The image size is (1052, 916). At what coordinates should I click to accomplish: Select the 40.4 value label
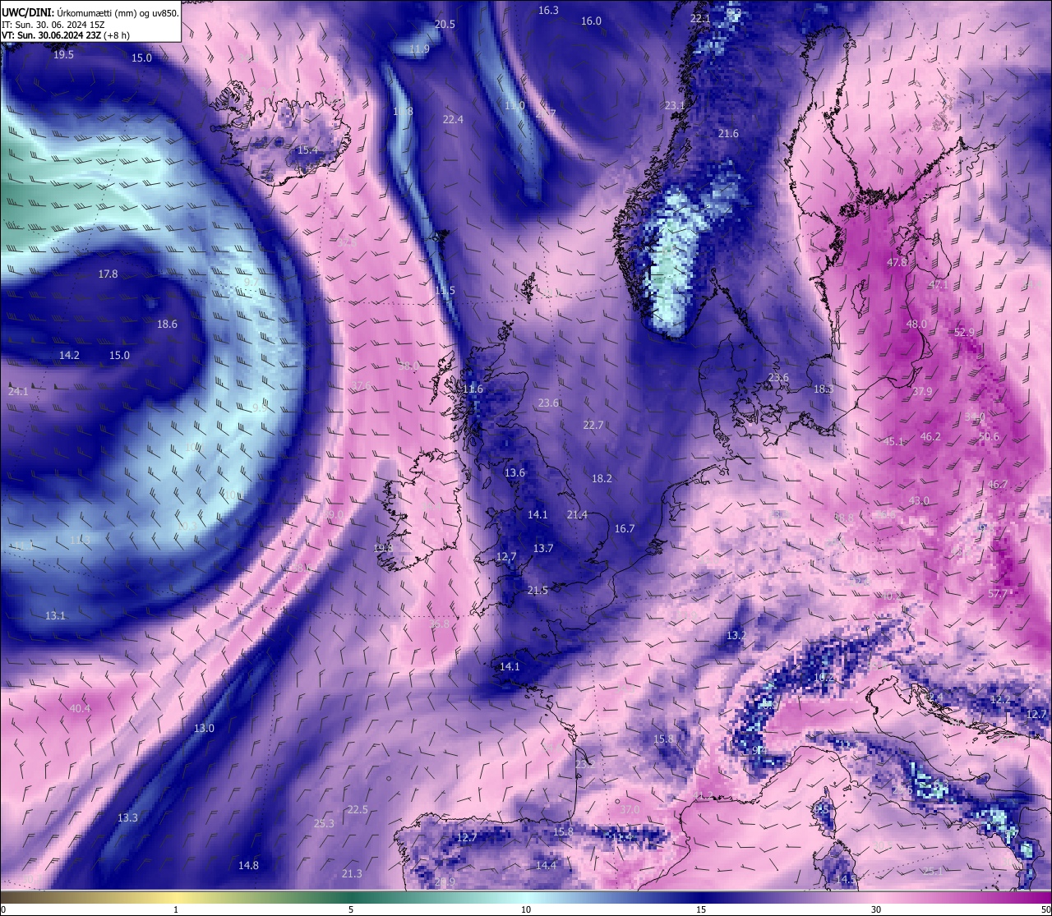click(80, 708)
